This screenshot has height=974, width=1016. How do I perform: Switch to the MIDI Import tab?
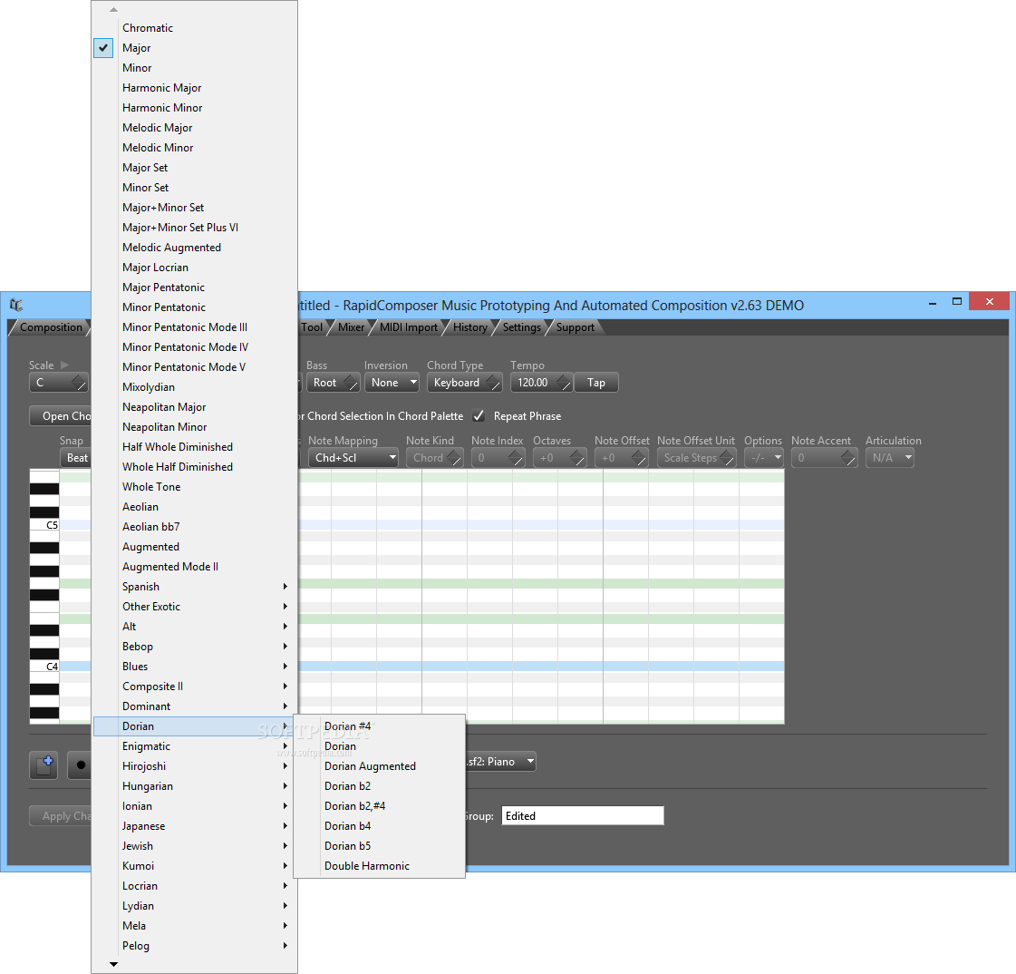click(x=408, y=327)
